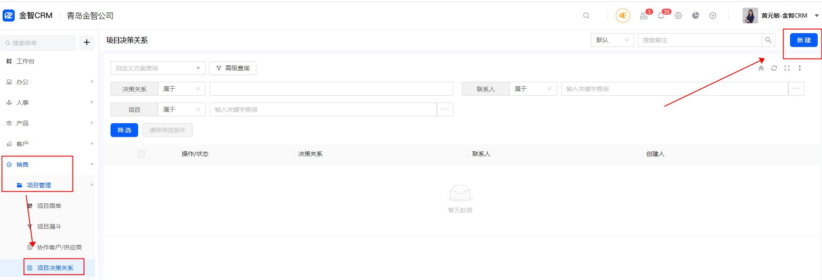Screen dimensions: 822x280
Task: Click the 项目管理 folder icon
Action: click(x=19, y=185)
